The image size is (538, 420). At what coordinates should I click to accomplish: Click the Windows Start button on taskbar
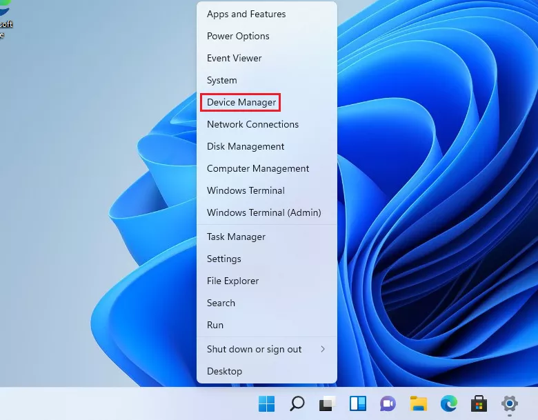266,403
